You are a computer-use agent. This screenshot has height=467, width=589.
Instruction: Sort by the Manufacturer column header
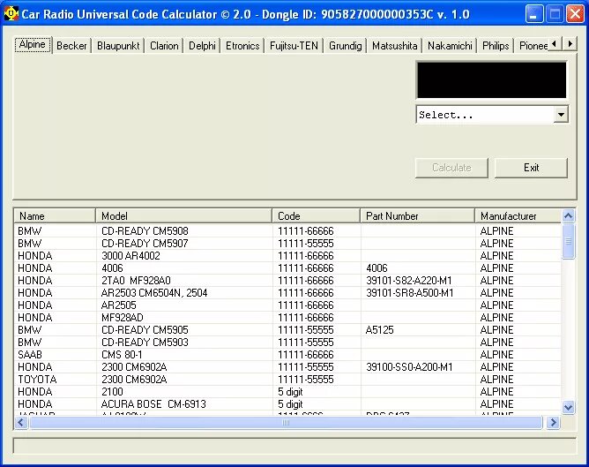(518, 216)
